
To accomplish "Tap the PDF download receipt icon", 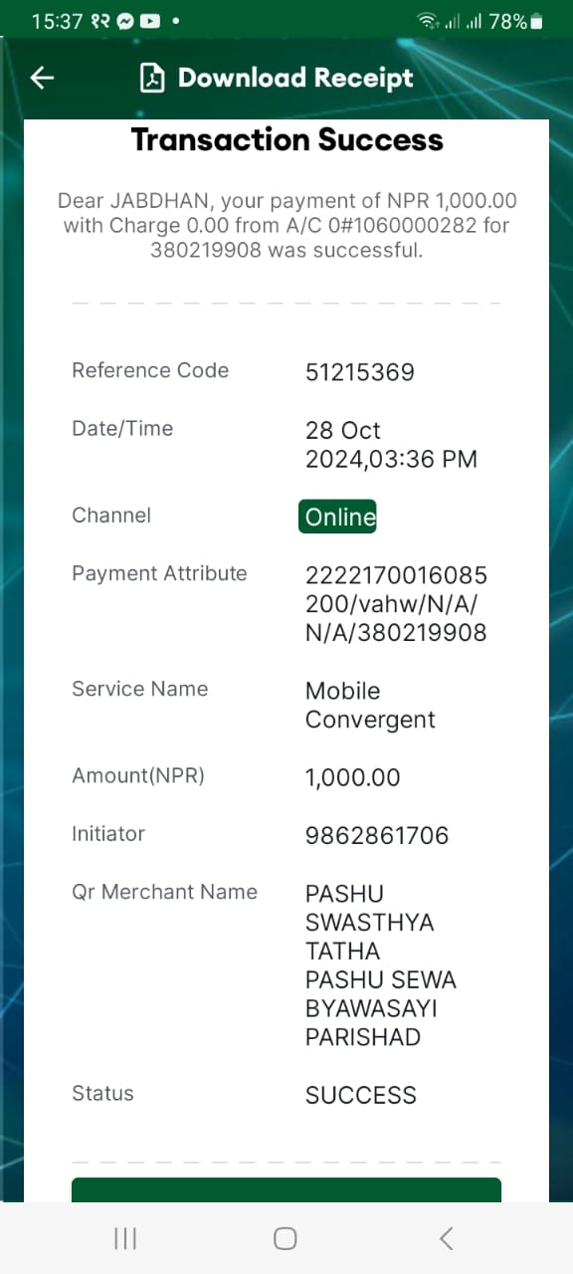I will click(x=152, y=78).
